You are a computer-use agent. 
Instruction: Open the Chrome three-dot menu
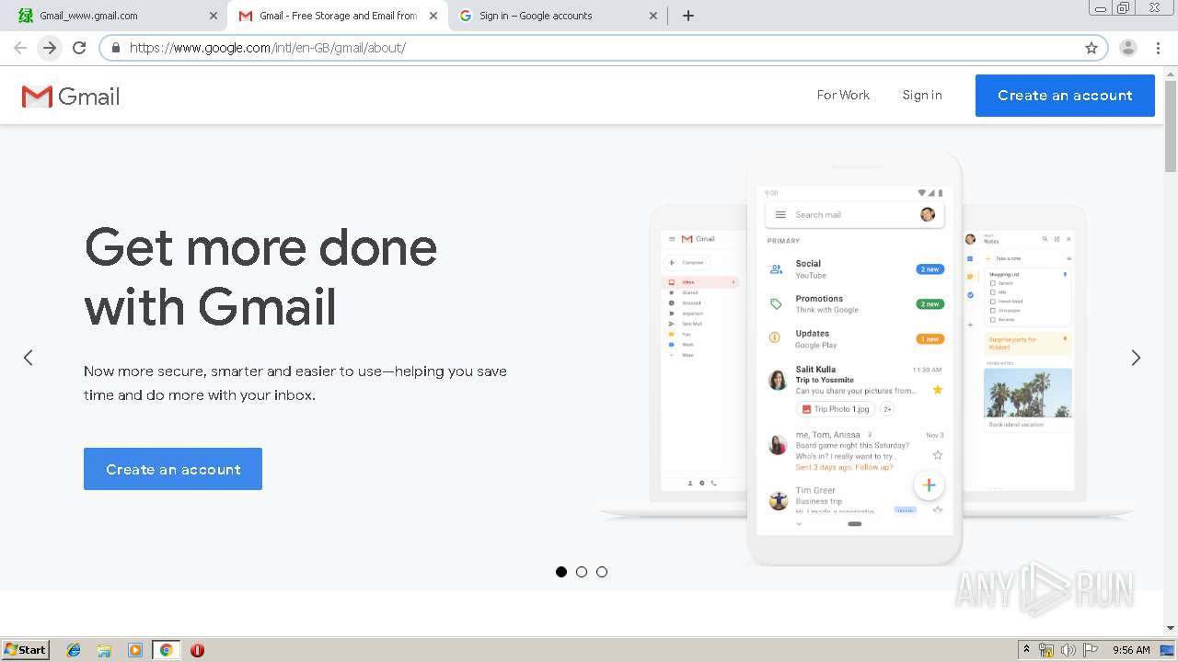(1158, 48)
